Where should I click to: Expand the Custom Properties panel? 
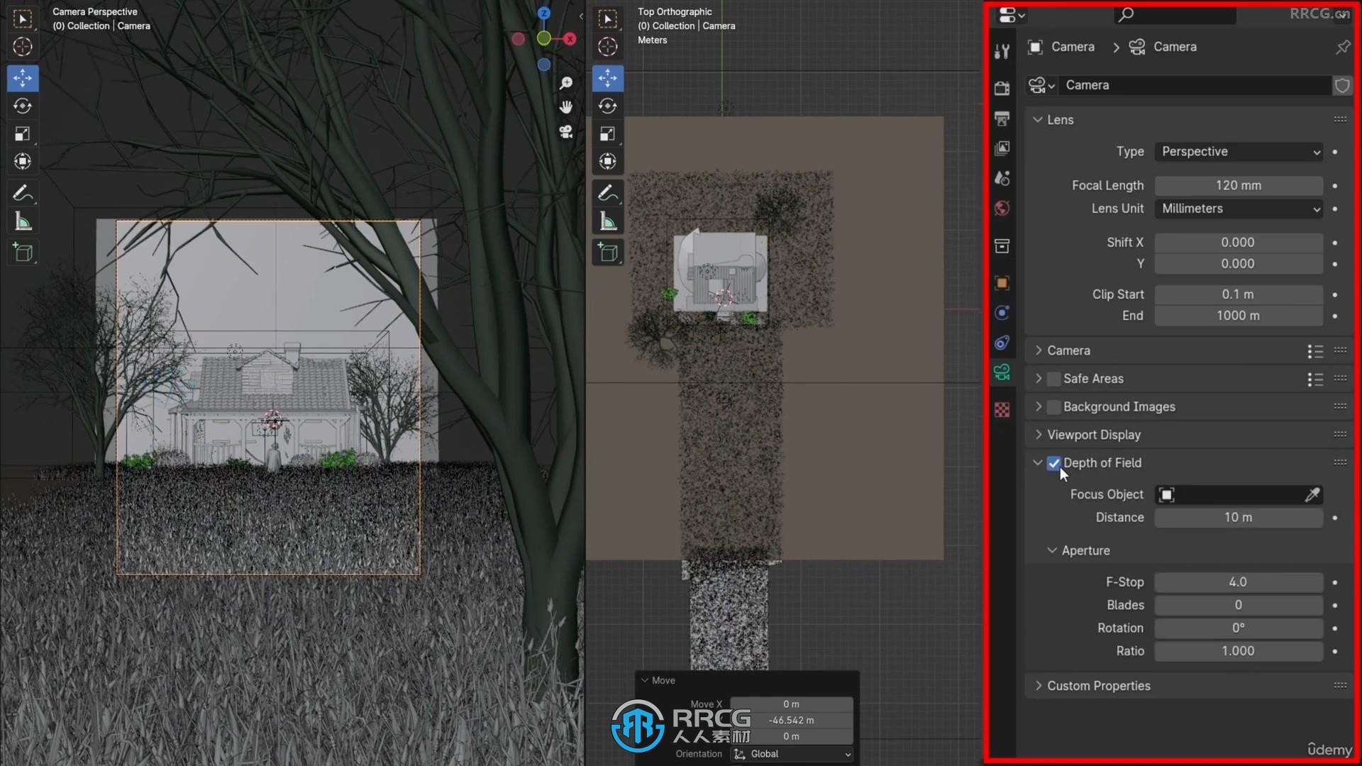pos(1039,686)
